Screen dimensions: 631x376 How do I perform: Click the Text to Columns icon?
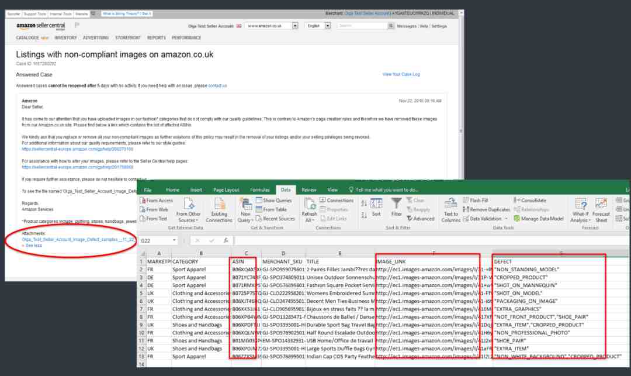[450, 210]
